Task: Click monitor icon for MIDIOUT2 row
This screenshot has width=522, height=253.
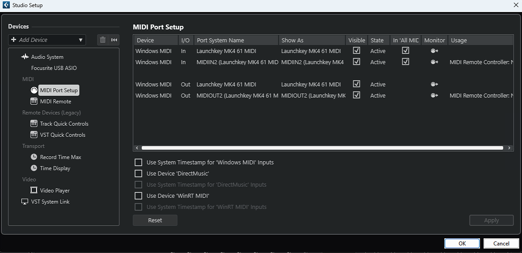Action: [434, 95]
